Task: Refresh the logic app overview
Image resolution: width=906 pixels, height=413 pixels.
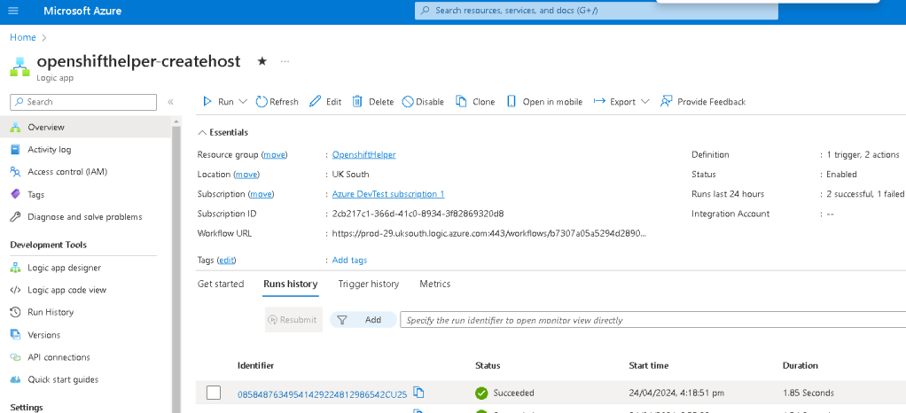Action: (x=277, y=102)
